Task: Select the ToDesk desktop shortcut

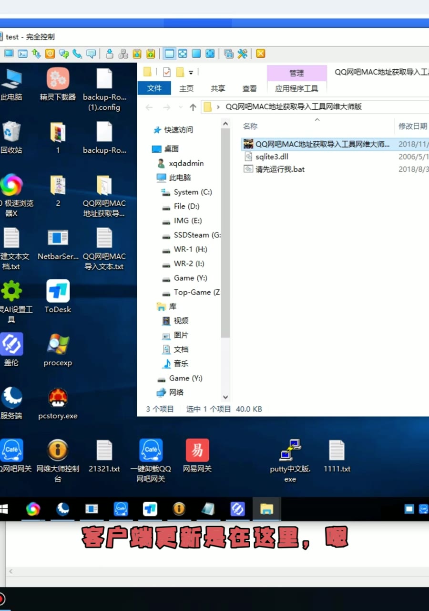Action: 58,296
